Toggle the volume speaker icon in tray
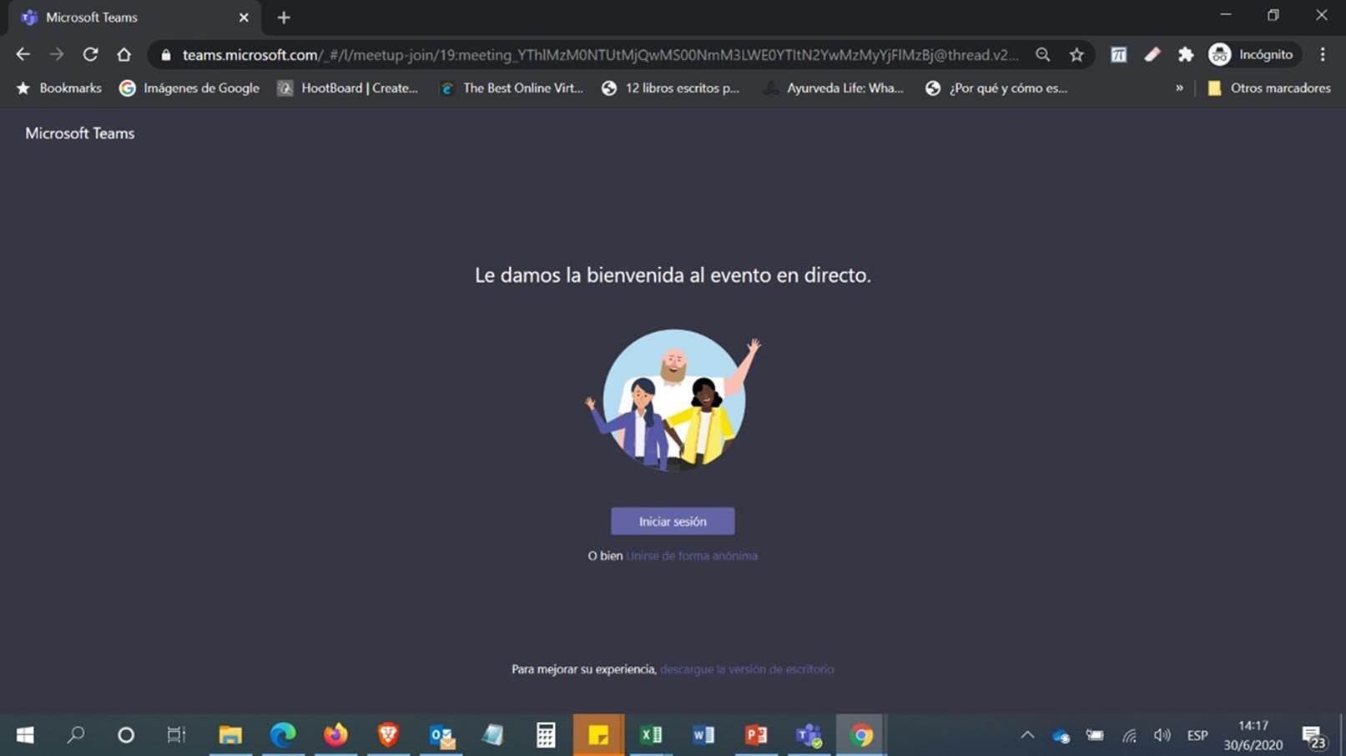 1162,735
